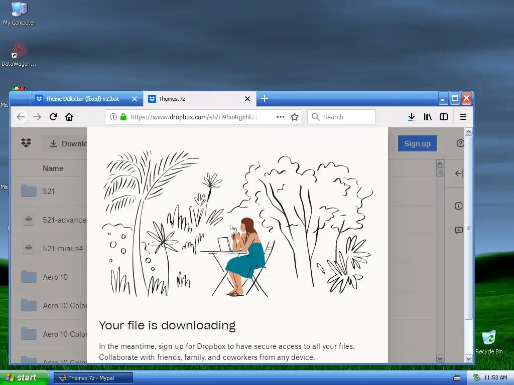Click the file list scrollbar down arrow
514x385 pixels.
440,359
